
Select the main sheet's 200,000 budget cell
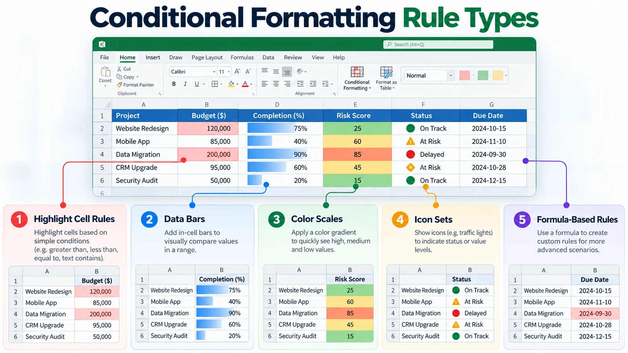point(208,155)
